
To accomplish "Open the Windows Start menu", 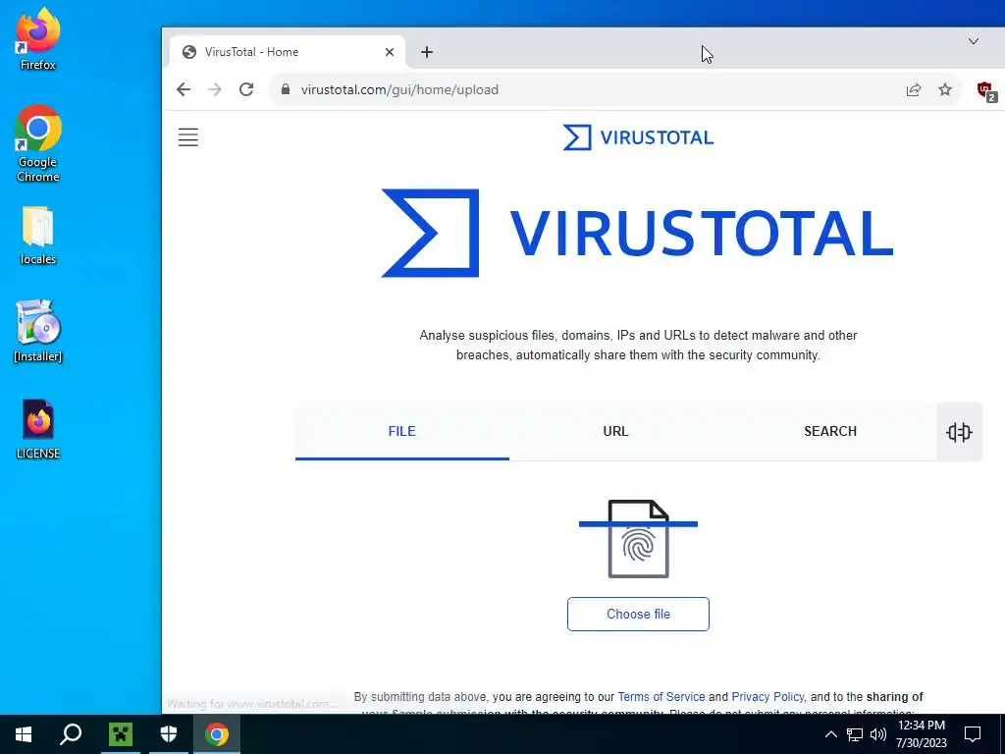I will (24, 734).
